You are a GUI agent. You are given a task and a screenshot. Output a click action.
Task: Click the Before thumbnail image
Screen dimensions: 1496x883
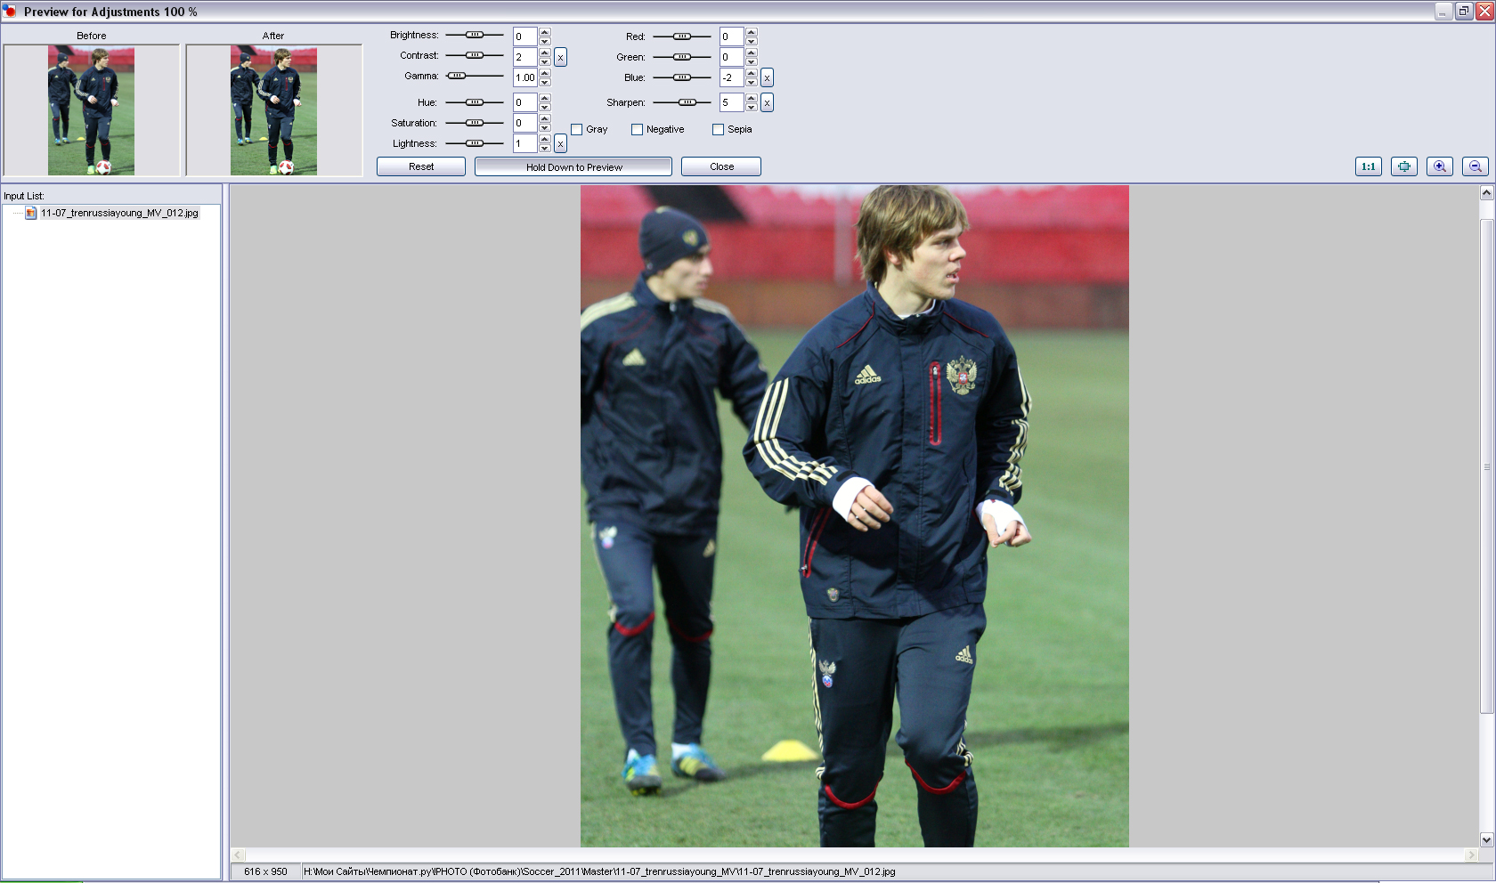point(91,110)
